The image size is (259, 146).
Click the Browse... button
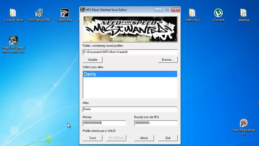click(x=168, y=60)
